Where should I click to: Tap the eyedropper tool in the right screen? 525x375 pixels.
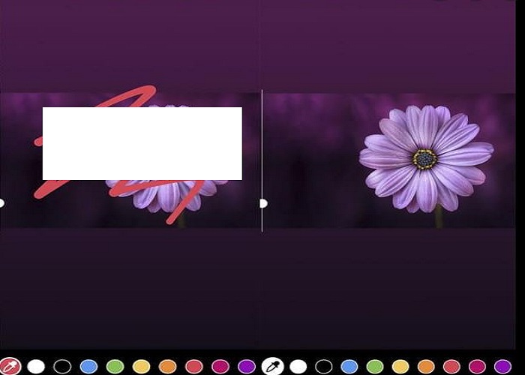tap(272, 367)
